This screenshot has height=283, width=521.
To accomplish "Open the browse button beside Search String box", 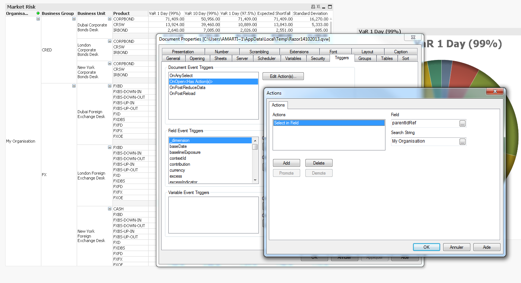I will 462,141.
